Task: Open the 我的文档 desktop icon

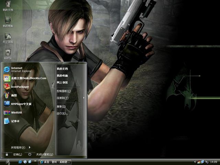Action: [8, 5]
